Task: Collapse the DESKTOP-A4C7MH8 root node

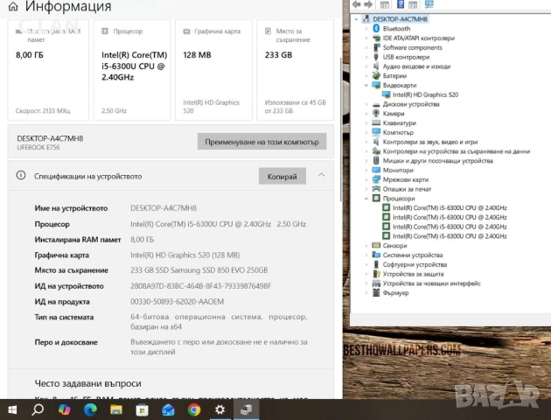Action: (356, 19)
